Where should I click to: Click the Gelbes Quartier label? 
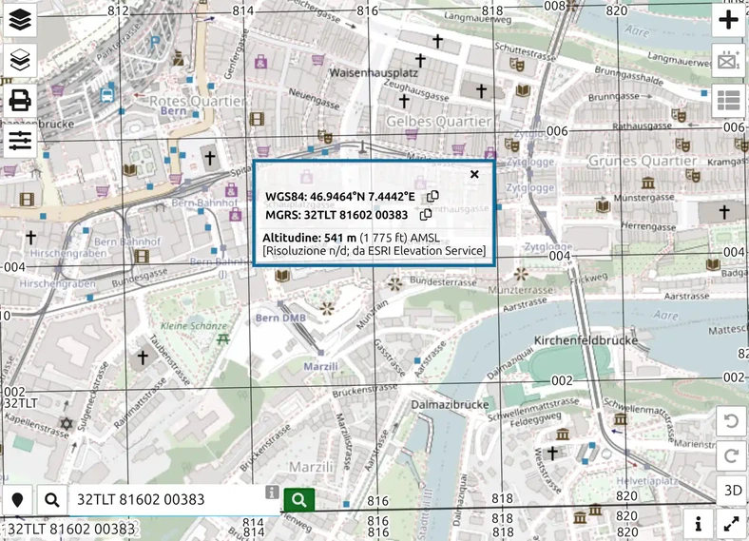click(x=438, y=122)
